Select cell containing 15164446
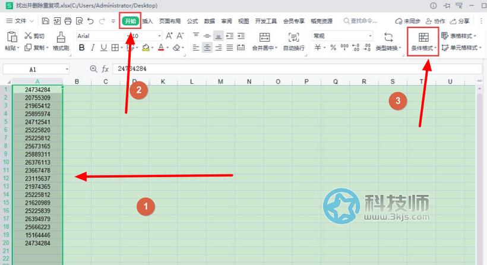This screenshot has height=265, width=487. (37, 235)
